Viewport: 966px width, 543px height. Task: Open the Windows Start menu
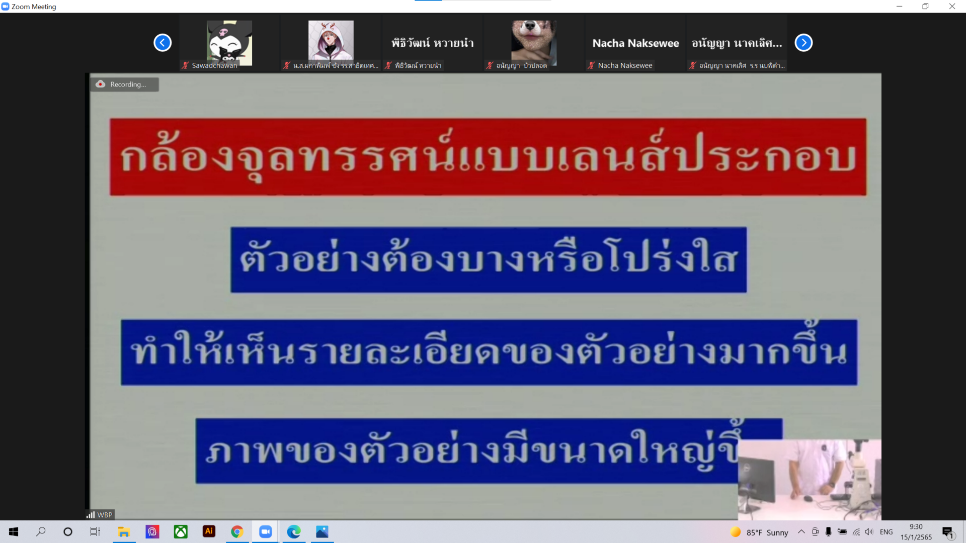(x=14, y=531)
